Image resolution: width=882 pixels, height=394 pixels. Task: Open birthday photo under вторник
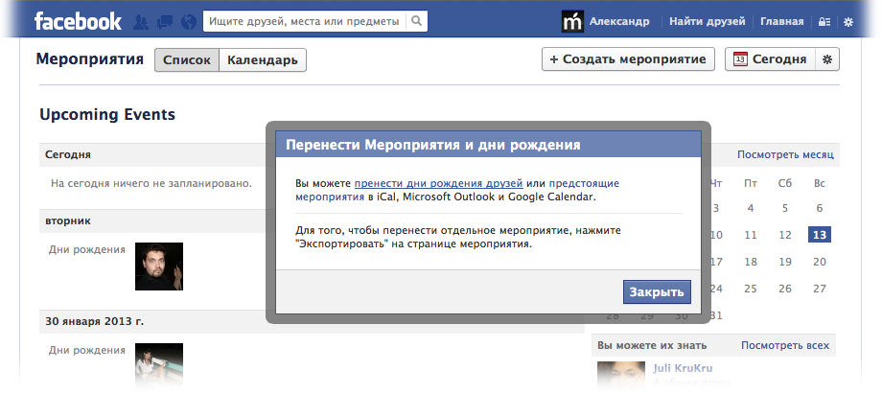click(159, 267)
